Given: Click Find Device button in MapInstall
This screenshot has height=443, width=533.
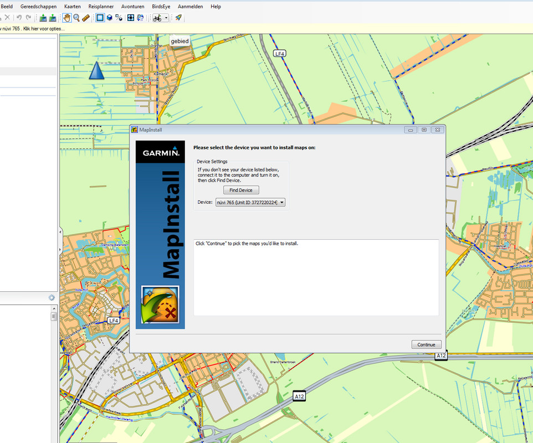Looking at the screenshot, I should (x=241, y=190).
